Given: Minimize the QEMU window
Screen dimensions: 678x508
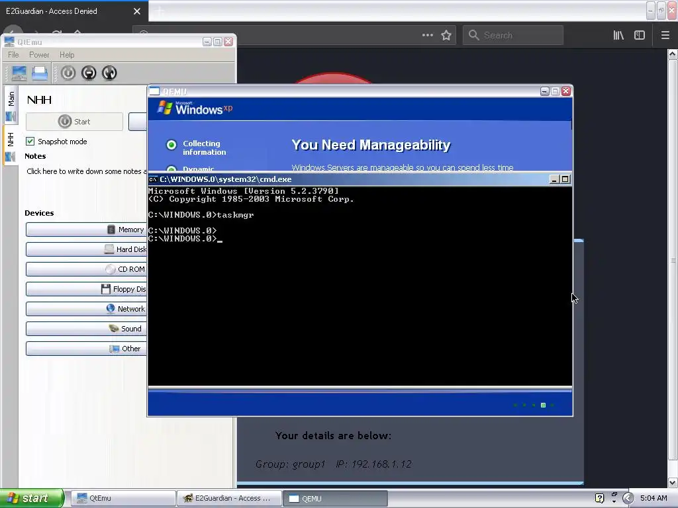Looking at the screenshot, I should [x=545, y=91].
